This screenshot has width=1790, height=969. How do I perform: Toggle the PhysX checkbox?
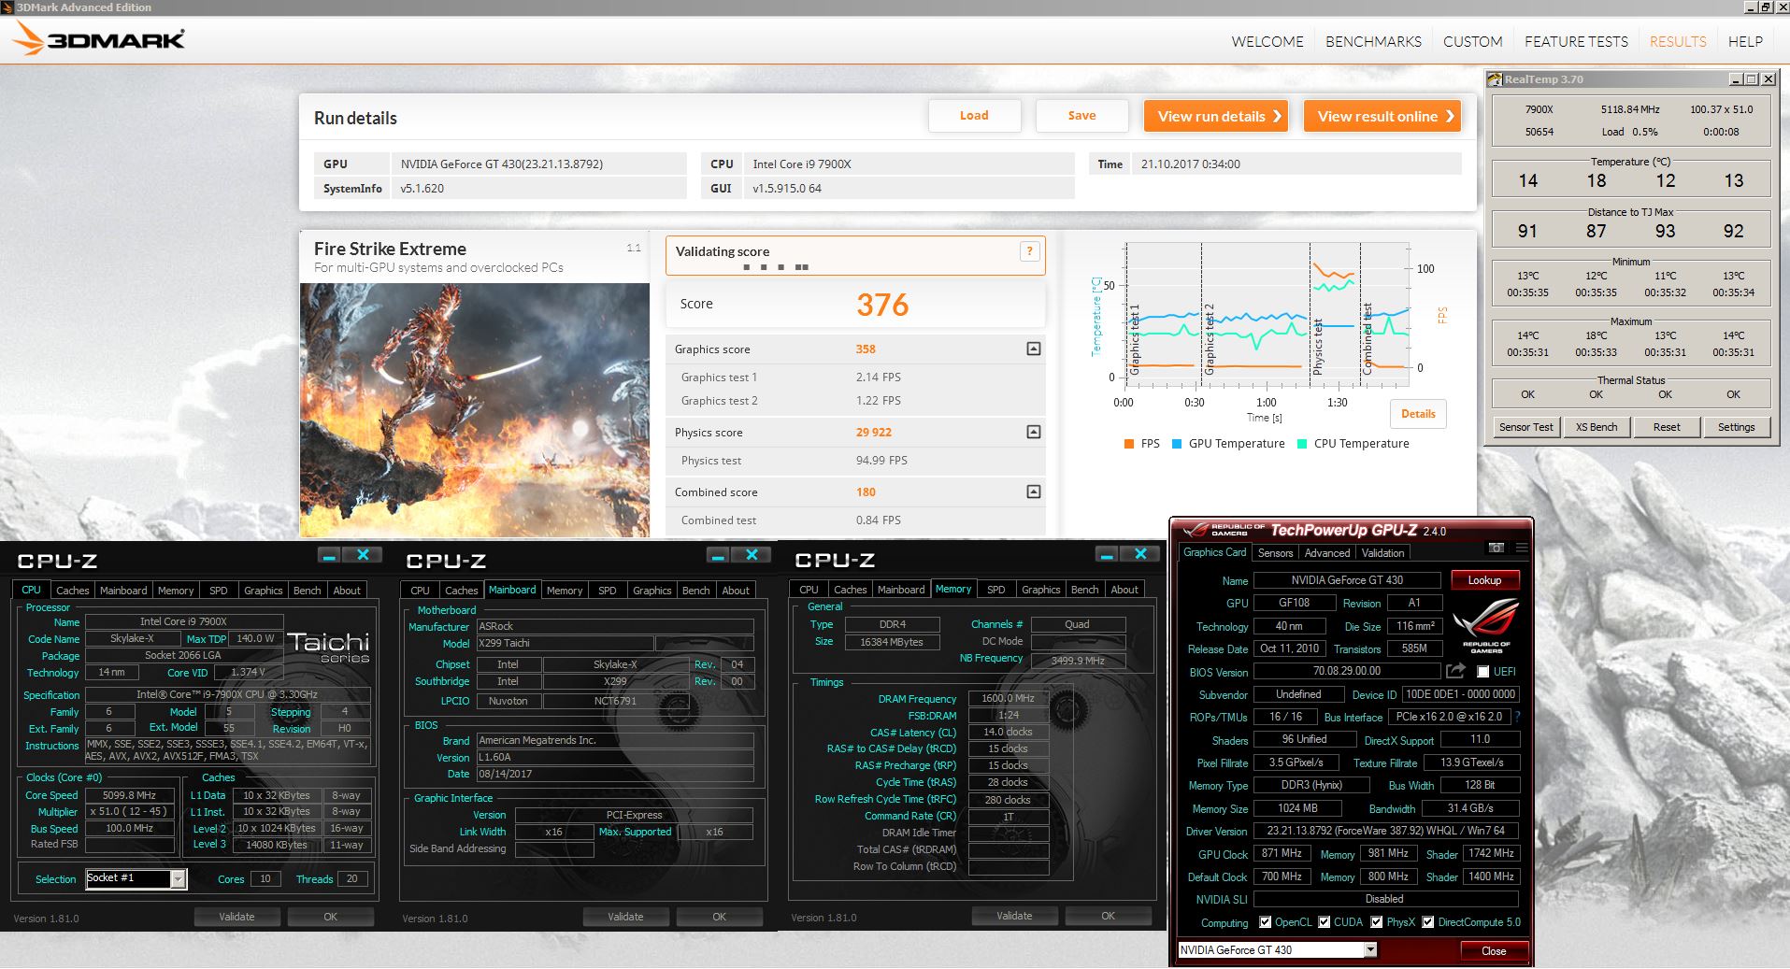point(1376,922)
